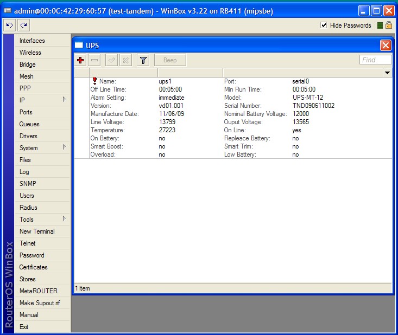
Task: Click the Beep button
Action: pyautogui.click(x=170, y=60)
